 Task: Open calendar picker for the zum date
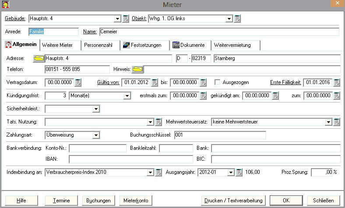pos(336,96)
